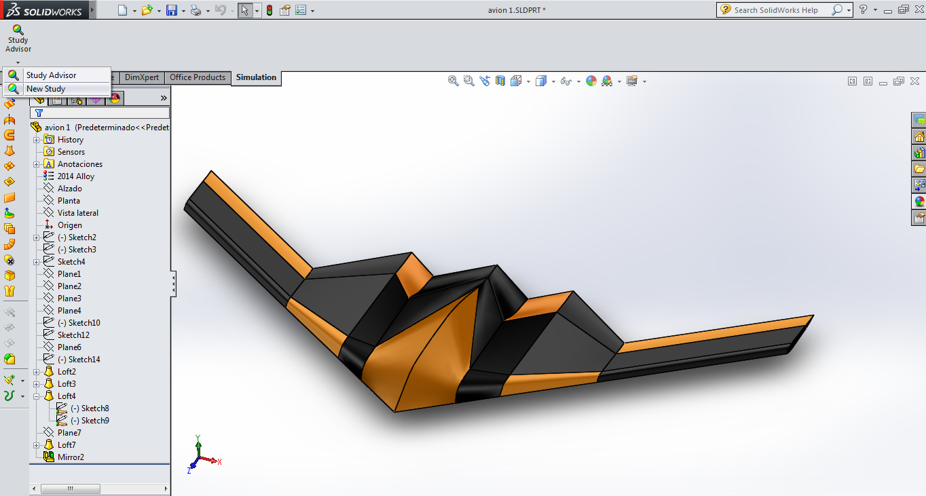Open the Display Style cube icon

click(541, 81)
